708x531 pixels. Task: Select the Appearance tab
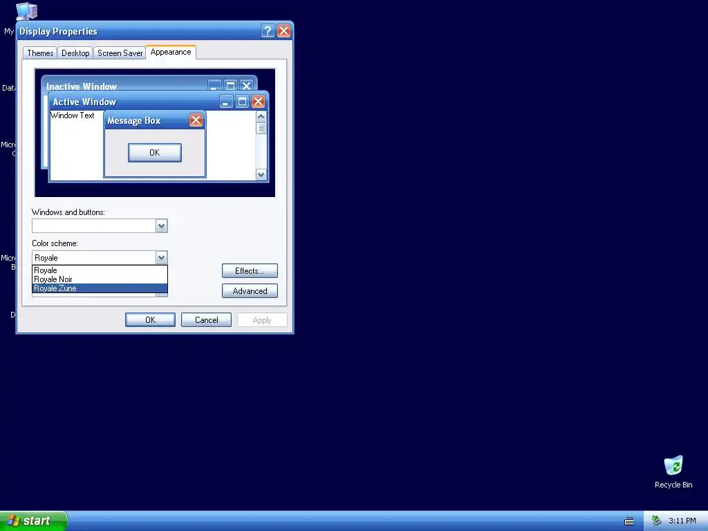tap(171, 52)
